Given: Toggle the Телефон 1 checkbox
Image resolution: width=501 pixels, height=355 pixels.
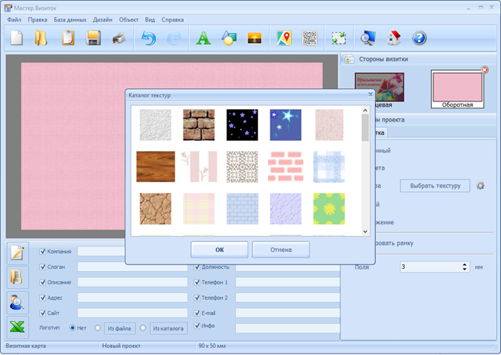Looking at the screenshot, I should (197, 282).
